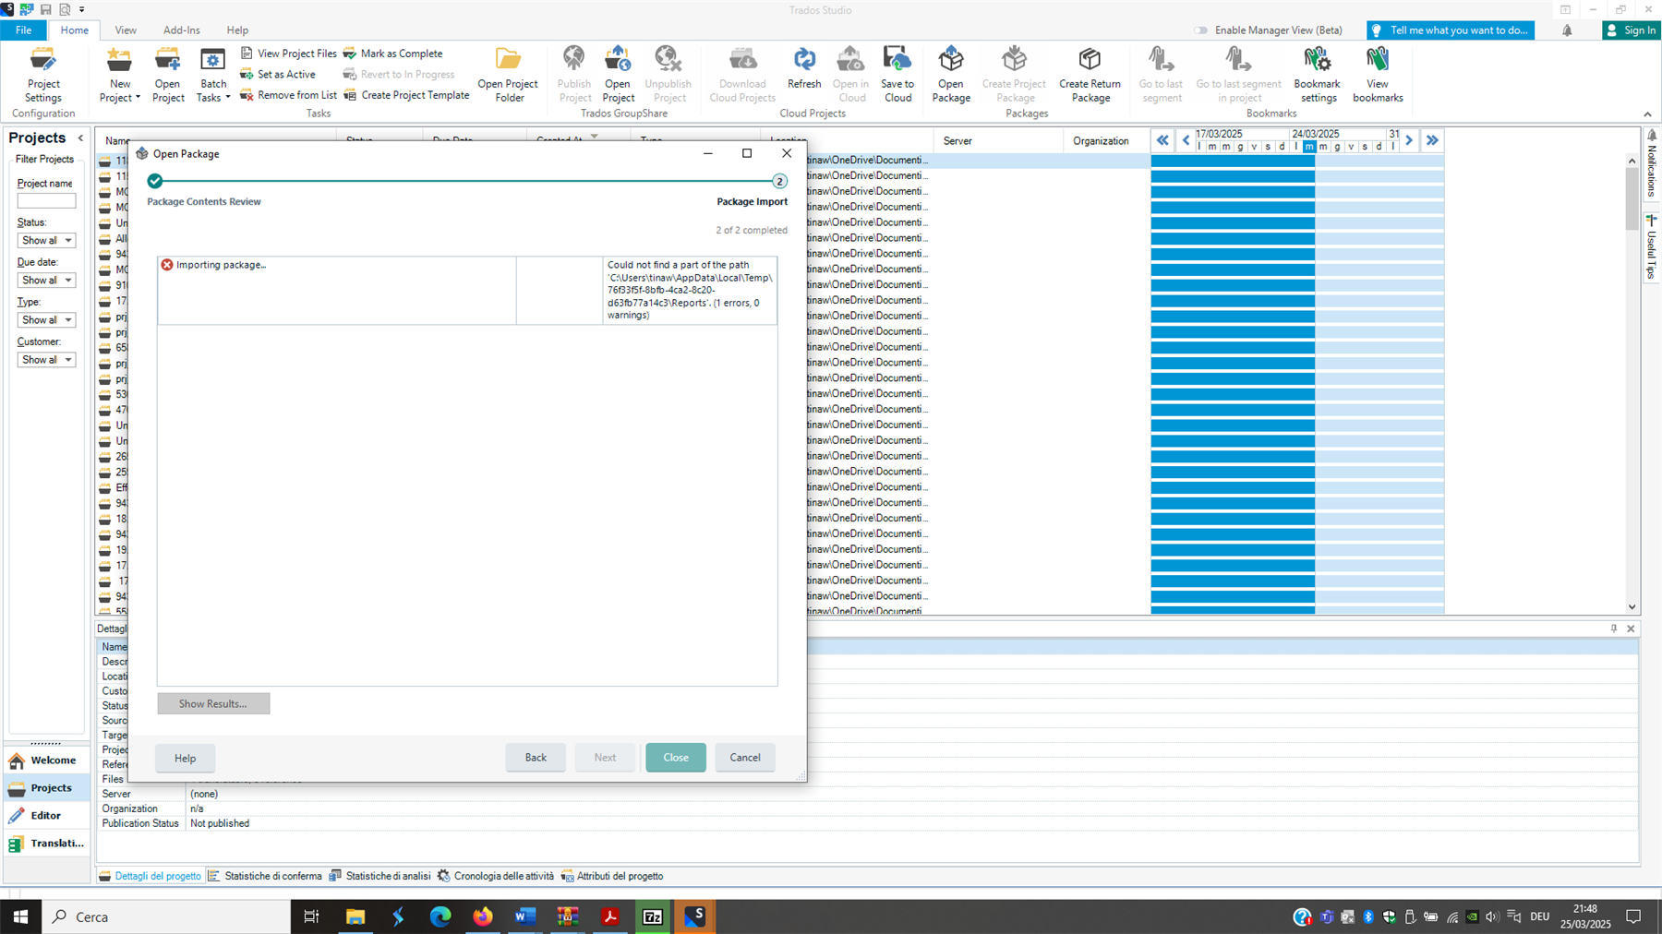Click the notifications bell icon
The image size is (1662, 934).
(1567, 30)
